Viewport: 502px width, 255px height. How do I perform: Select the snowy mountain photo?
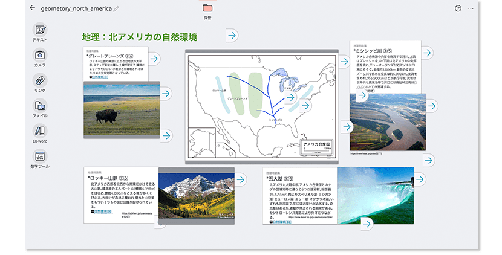(x=196, y=196)
